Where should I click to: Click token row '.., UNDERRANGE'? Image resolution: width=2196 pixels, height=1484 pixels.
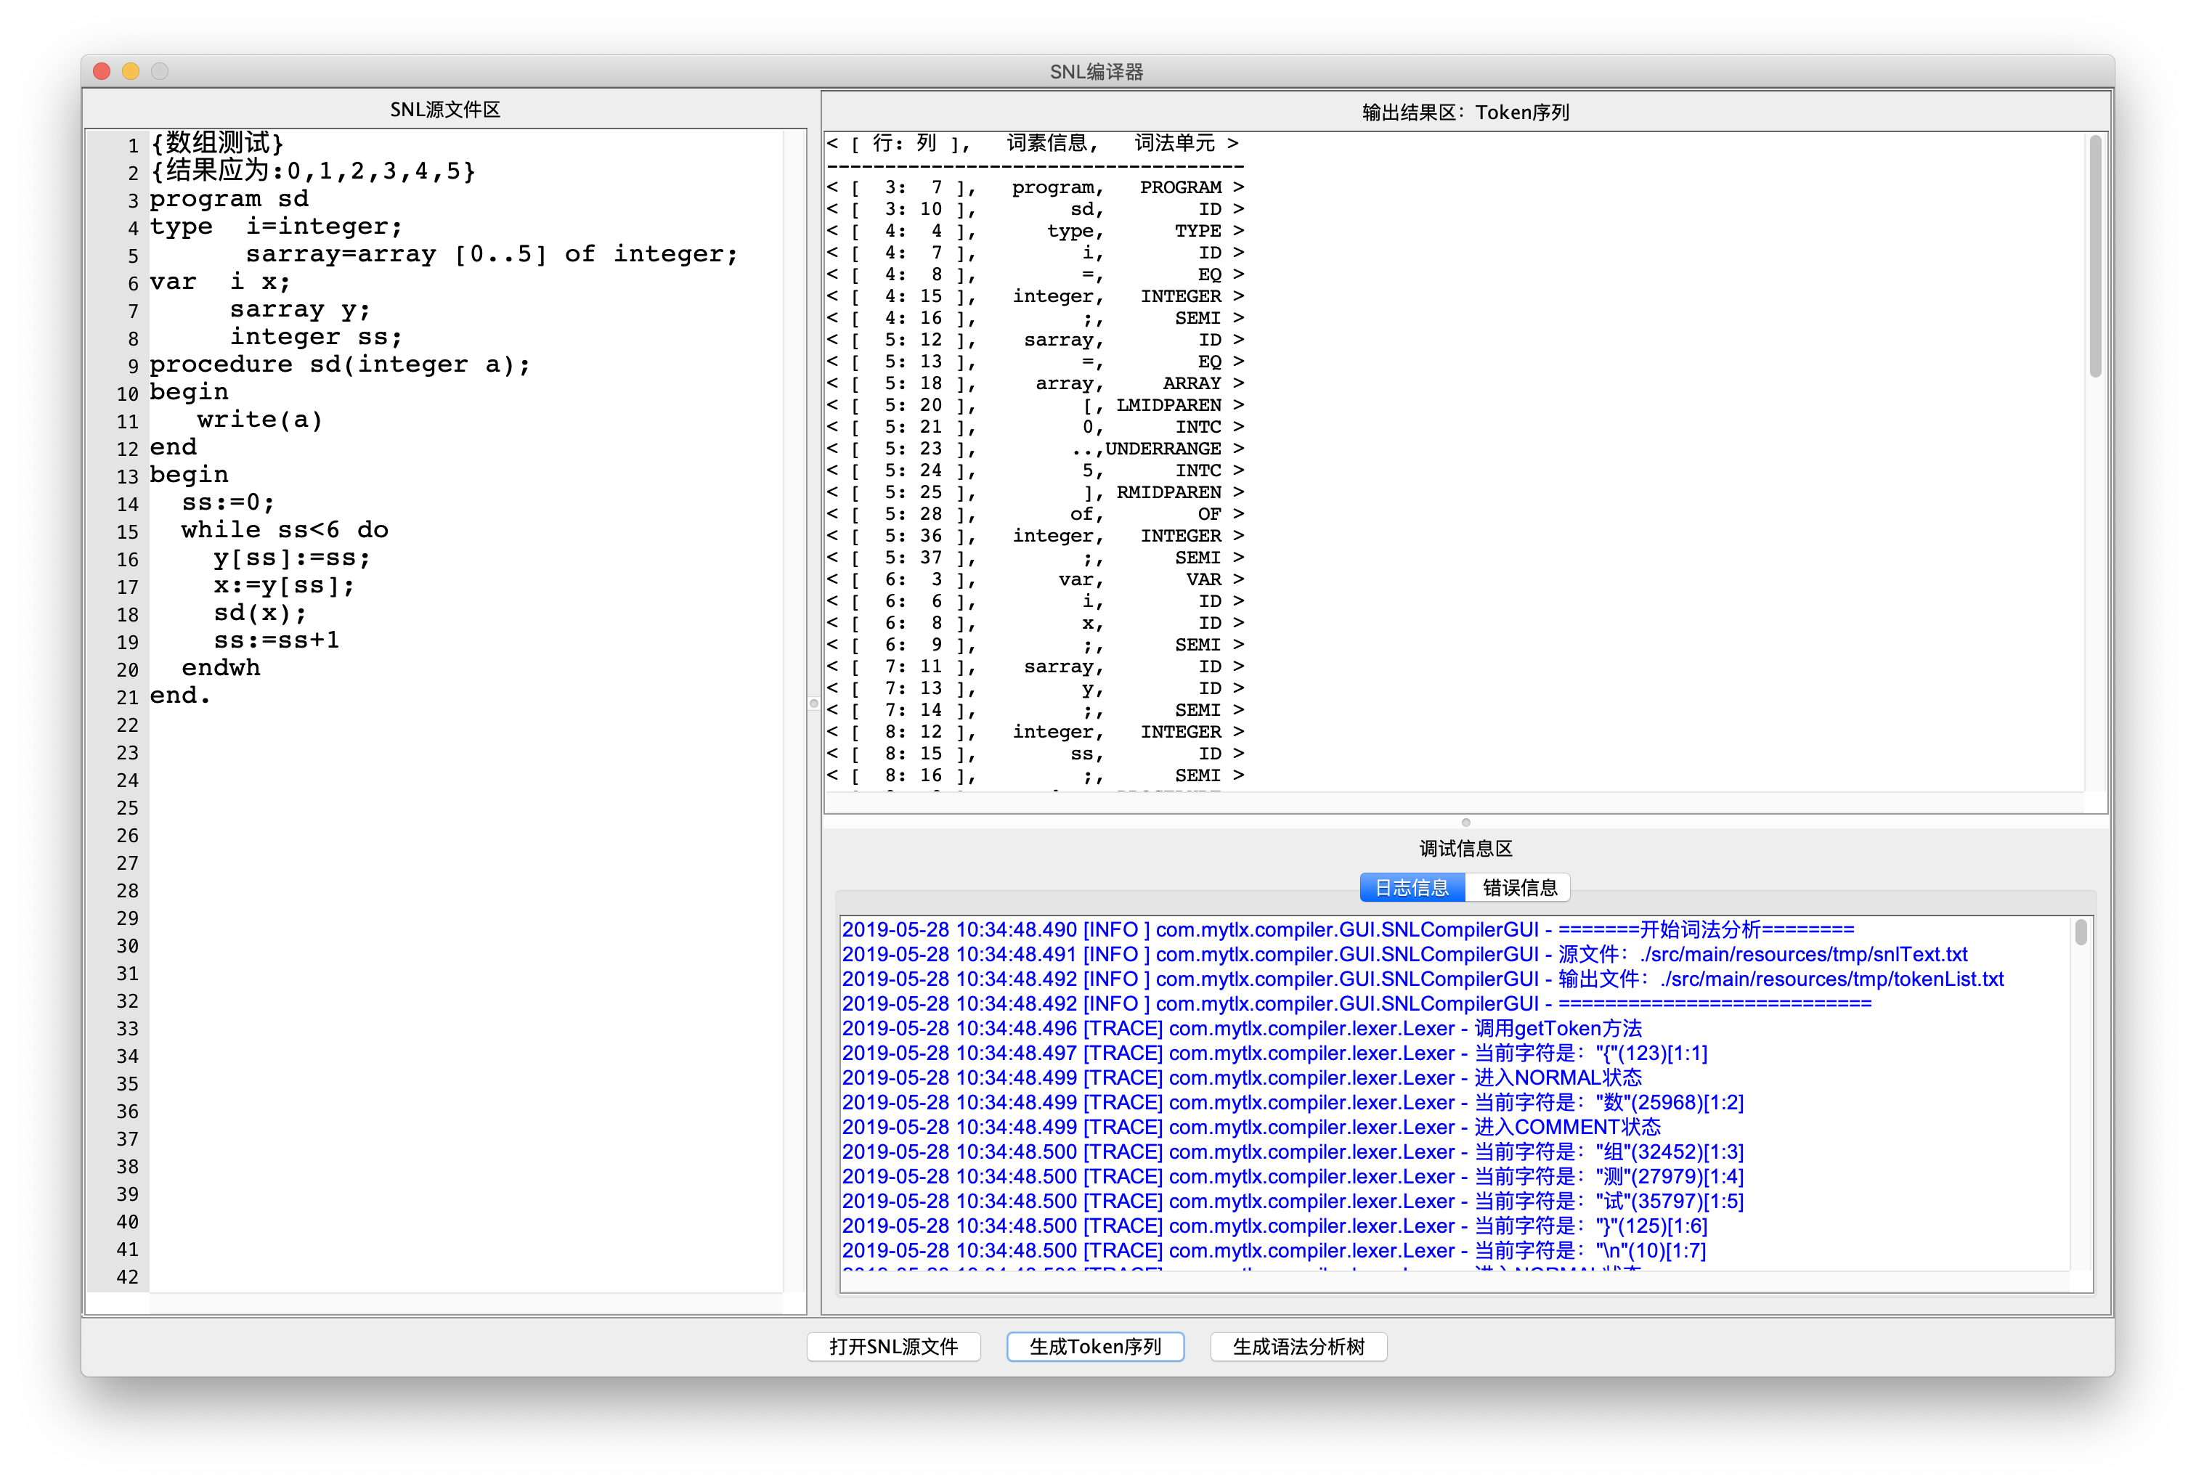[1035, 448]
